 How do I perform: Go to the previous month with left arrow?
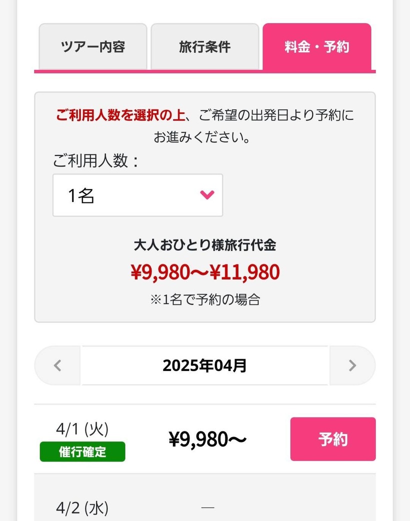tap(57, 365)
